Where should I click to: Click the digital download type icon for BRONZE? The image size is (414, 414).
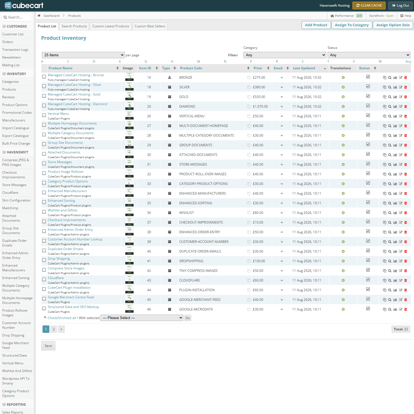click(x=169, y=78)
